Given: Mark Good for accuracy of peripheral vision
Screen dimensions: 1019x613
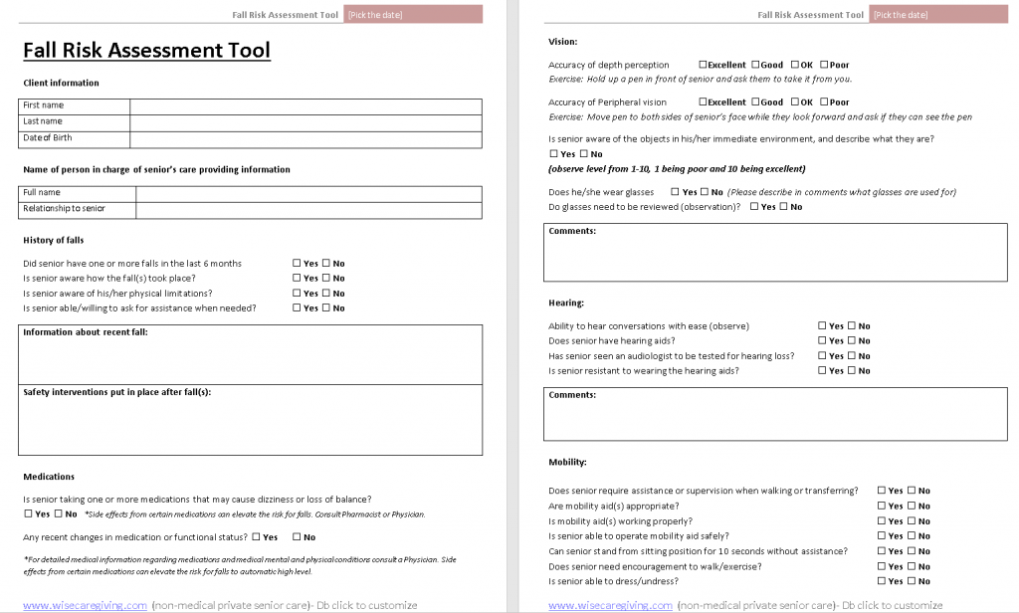Looking at the screenshot, I should (x=755, y=102).
